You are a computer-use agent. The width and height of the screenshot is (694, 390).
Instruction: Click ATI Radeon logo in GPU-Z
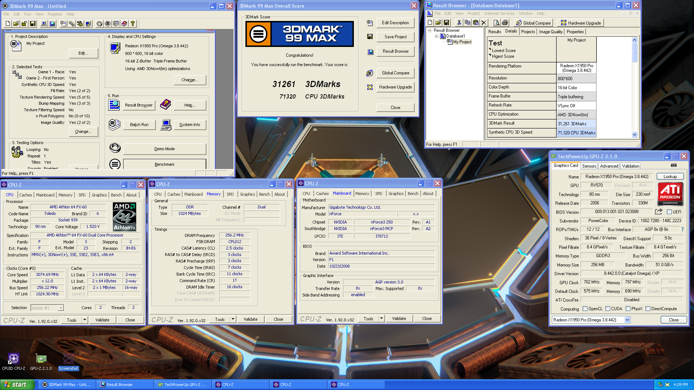(670, 194)
